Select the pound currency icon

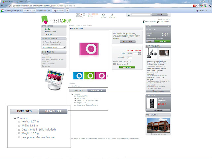pyautogui.click(x=84, y=14)
